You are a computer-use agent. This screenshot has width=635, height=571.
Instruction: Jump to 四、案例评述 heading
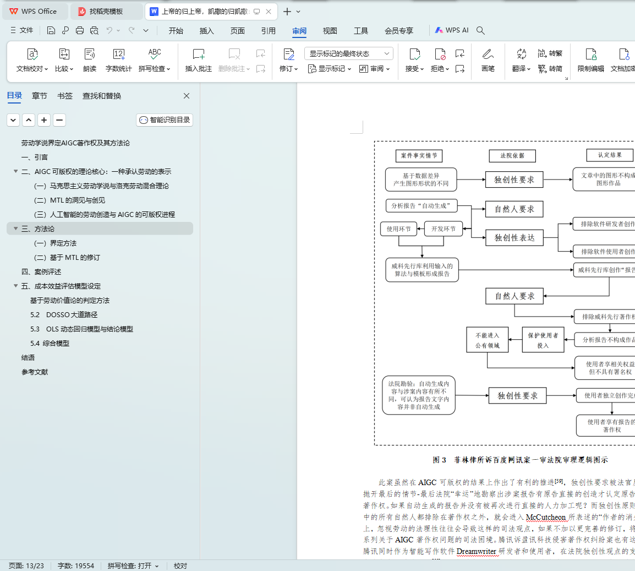point(41,271)
